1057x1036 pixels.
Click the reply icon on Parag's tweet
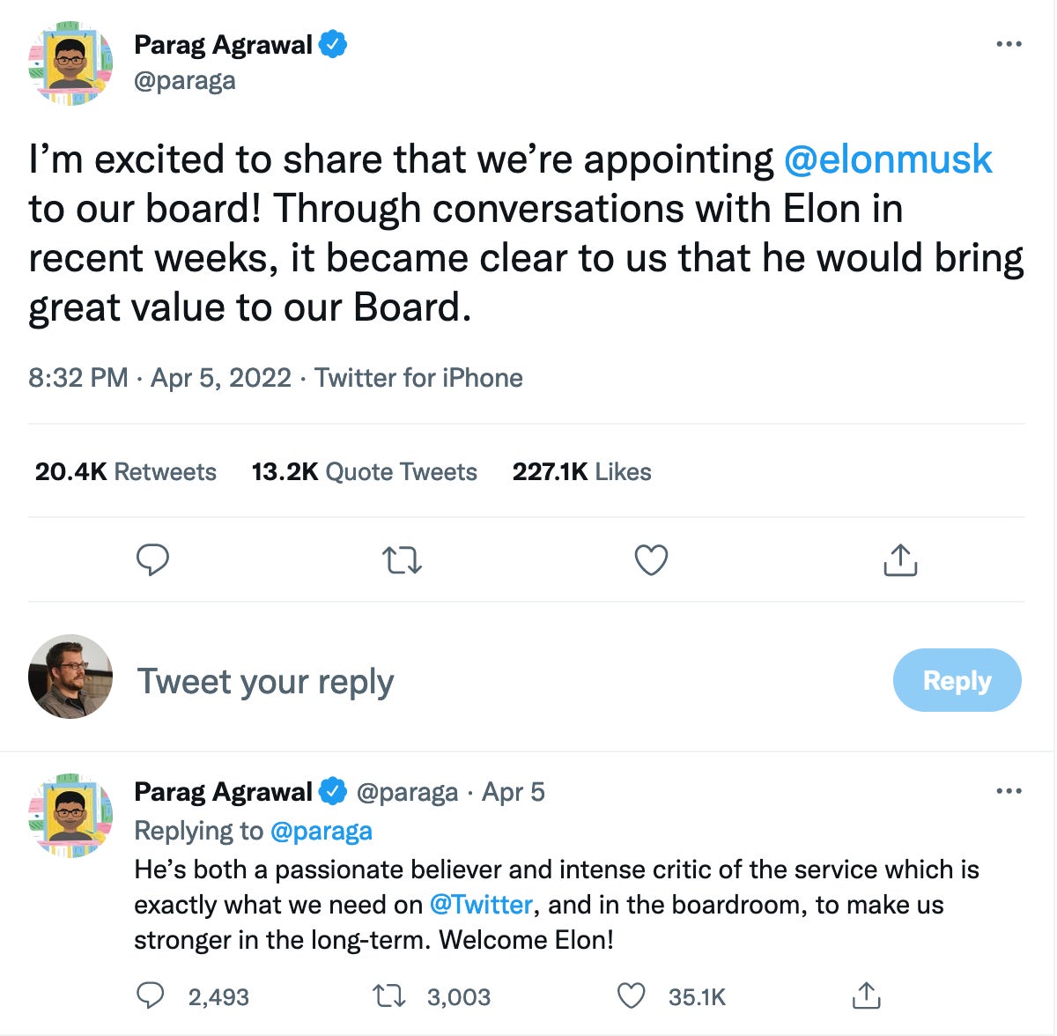tap(153, 560)
